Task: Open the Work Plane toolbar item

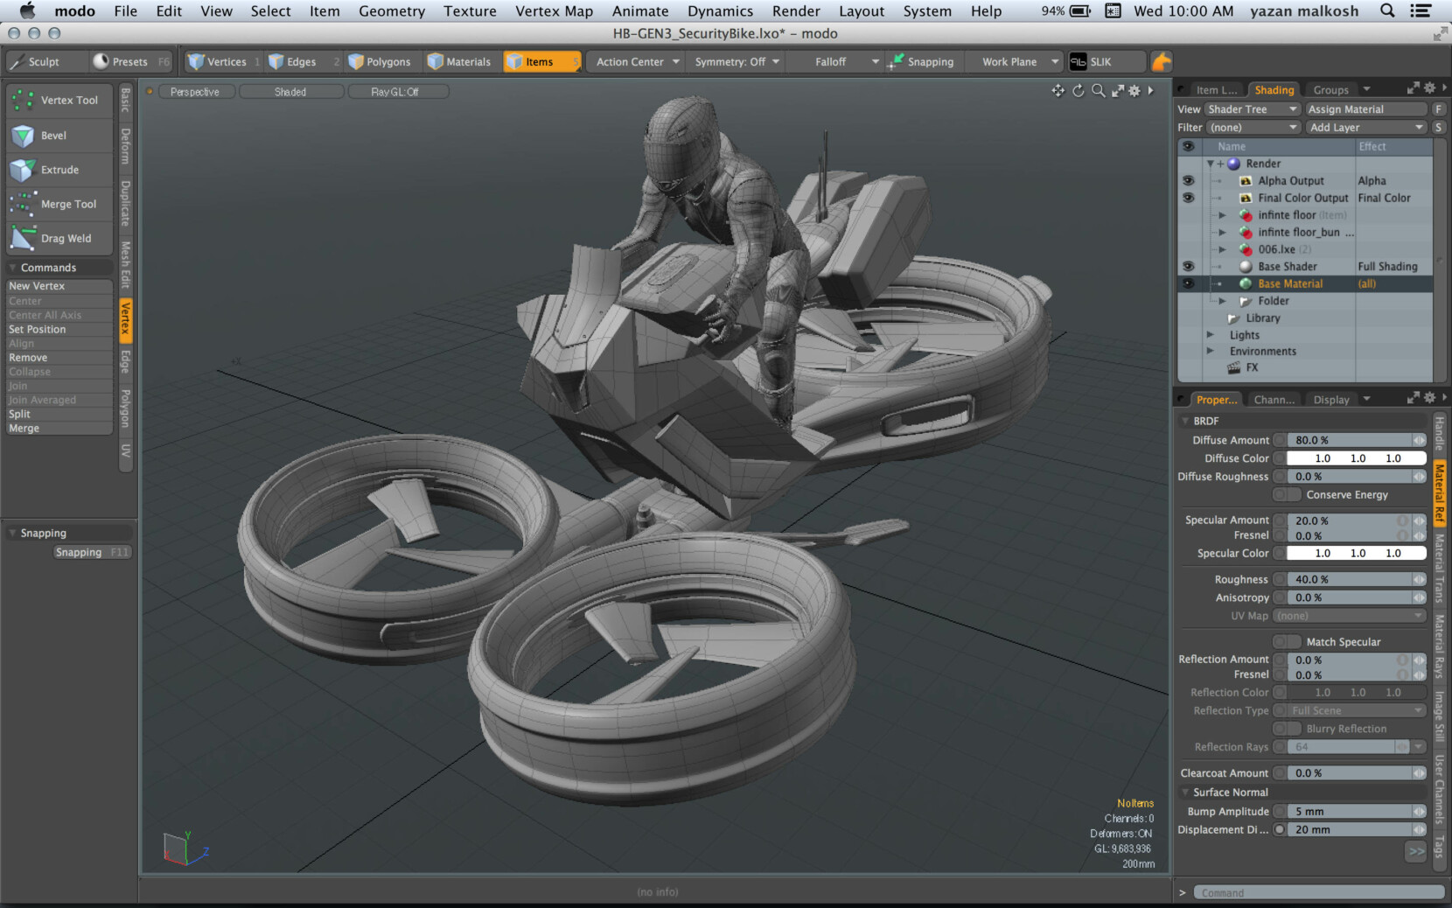Action: point(1008,61)
